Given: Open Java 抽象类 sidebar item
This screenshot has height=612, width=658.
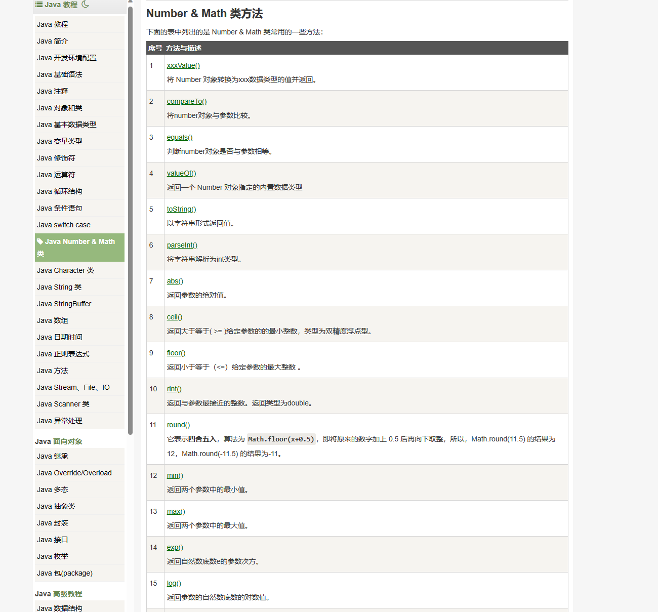Looking at the screenshot, I should point(79,506).
